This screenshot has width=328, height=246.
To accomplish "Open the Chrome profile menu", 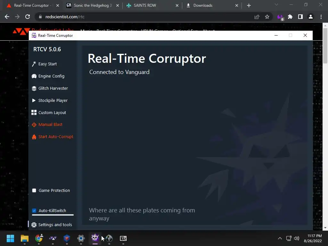I will point(311,17).
